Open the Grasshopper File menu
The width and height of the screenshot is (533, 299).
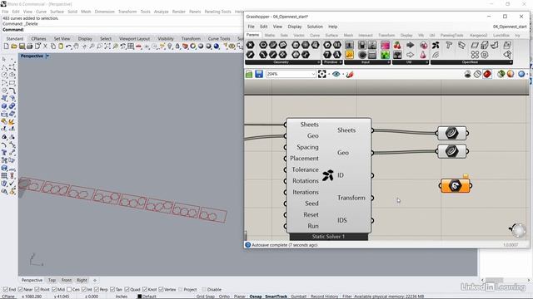click(x=252, y=27)
